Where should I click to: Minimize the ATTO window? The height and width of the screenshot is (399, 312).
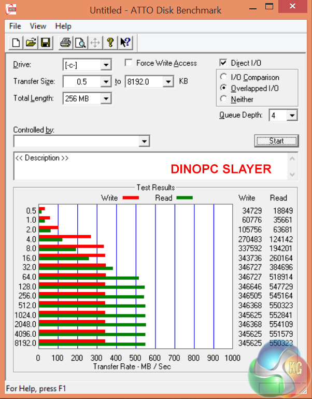pyautogui.click(x=253, y=8)
